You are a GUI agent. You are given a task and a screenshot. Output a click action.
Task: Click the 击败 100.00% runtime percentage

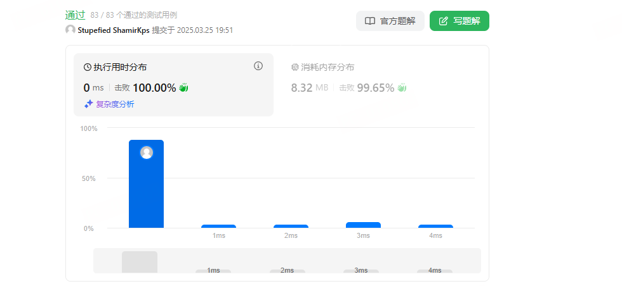[145, 88]
